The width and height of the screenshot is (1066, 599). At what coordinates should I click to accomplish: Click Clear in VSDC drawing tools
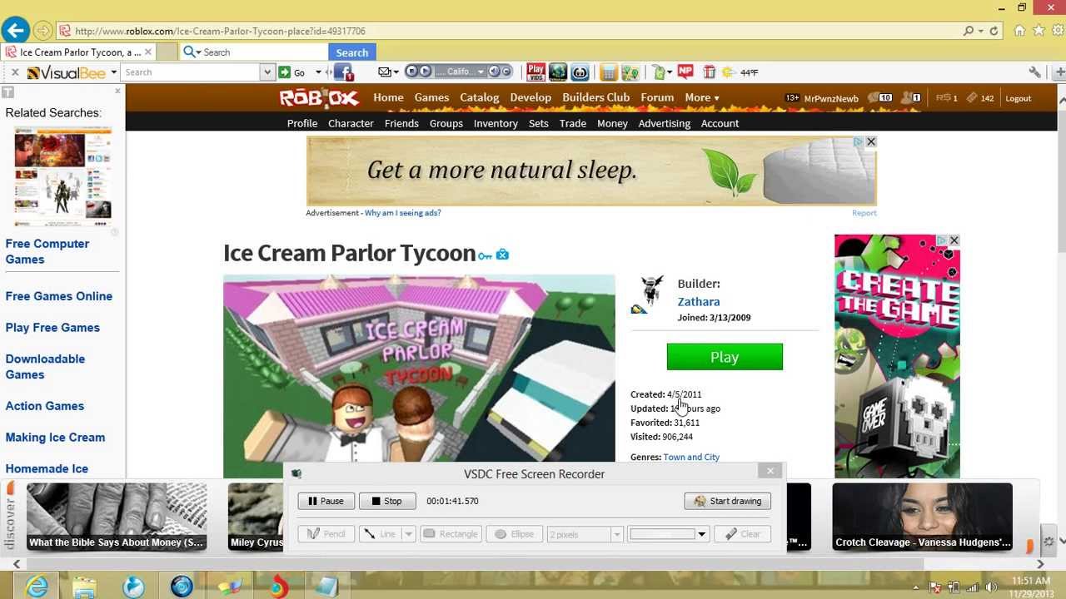click(x=743, y=534)
